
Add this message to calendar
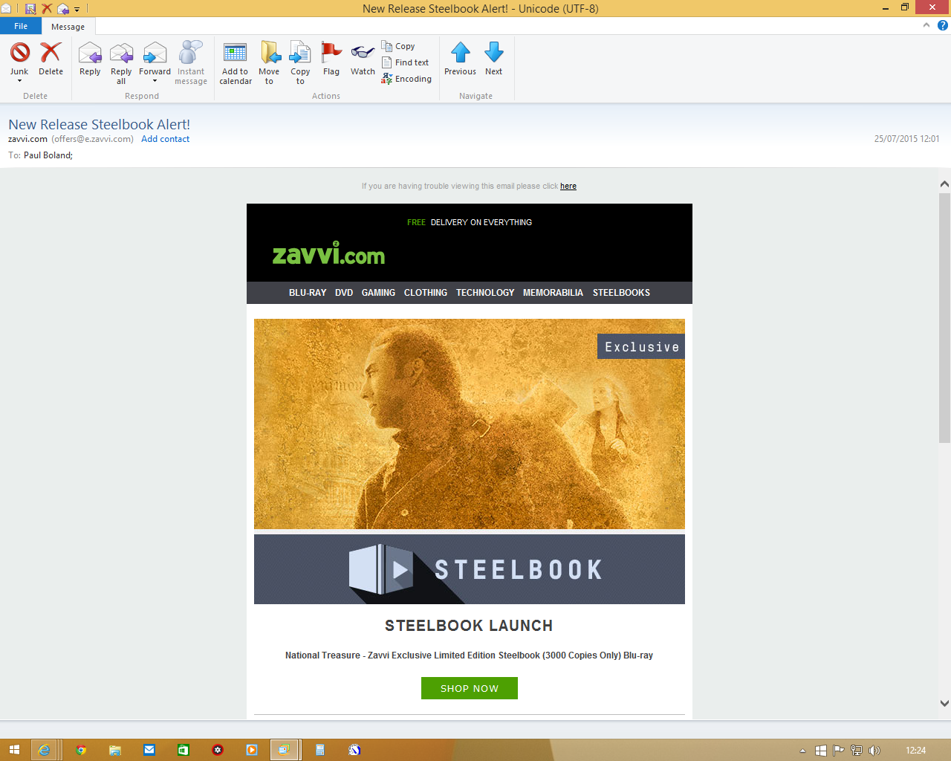coord(236,62)
